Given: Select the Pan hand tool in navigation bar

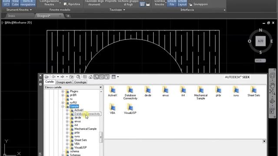Looking at the screenshot, I should 272,85.
